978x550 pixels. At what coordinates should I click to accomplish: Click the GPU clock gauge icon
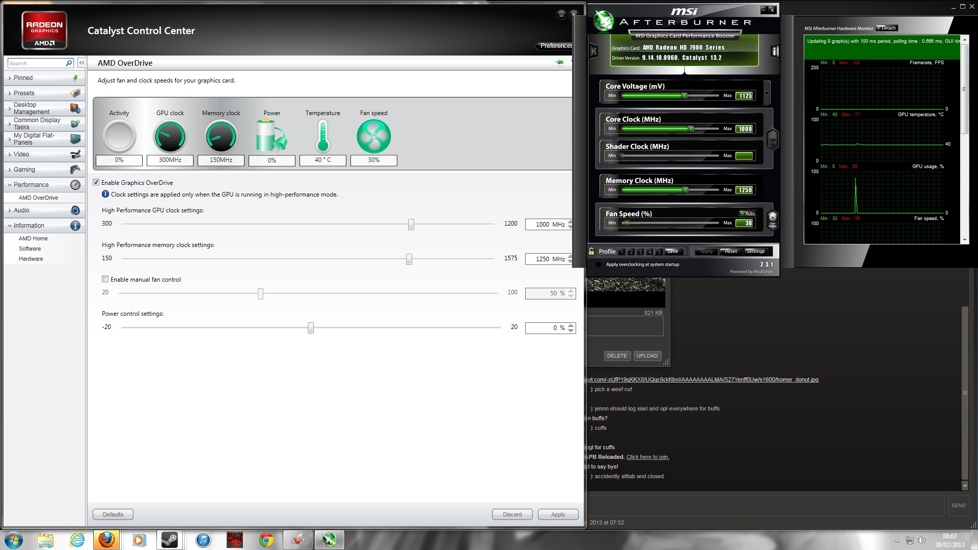click(x=170, y=136)
